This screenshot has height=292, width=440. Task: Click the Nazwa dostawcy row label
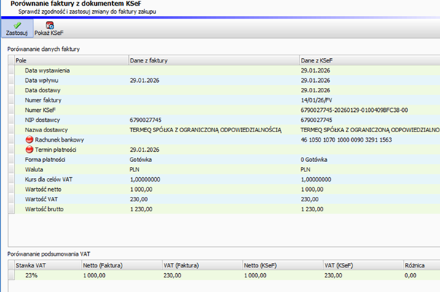coord(45,129)
